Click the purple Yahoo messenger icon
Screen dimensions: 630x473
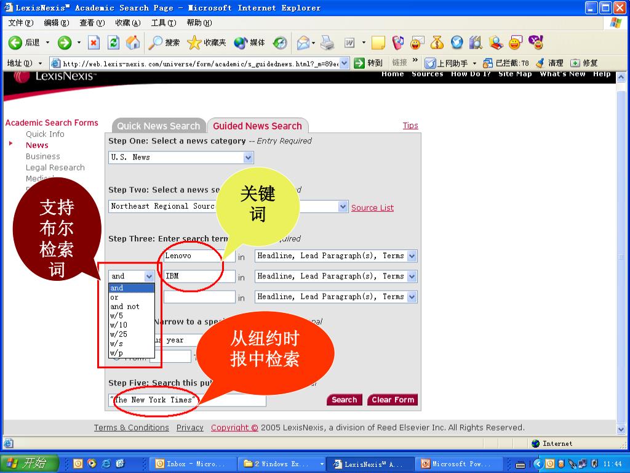[x=536, y=42]
